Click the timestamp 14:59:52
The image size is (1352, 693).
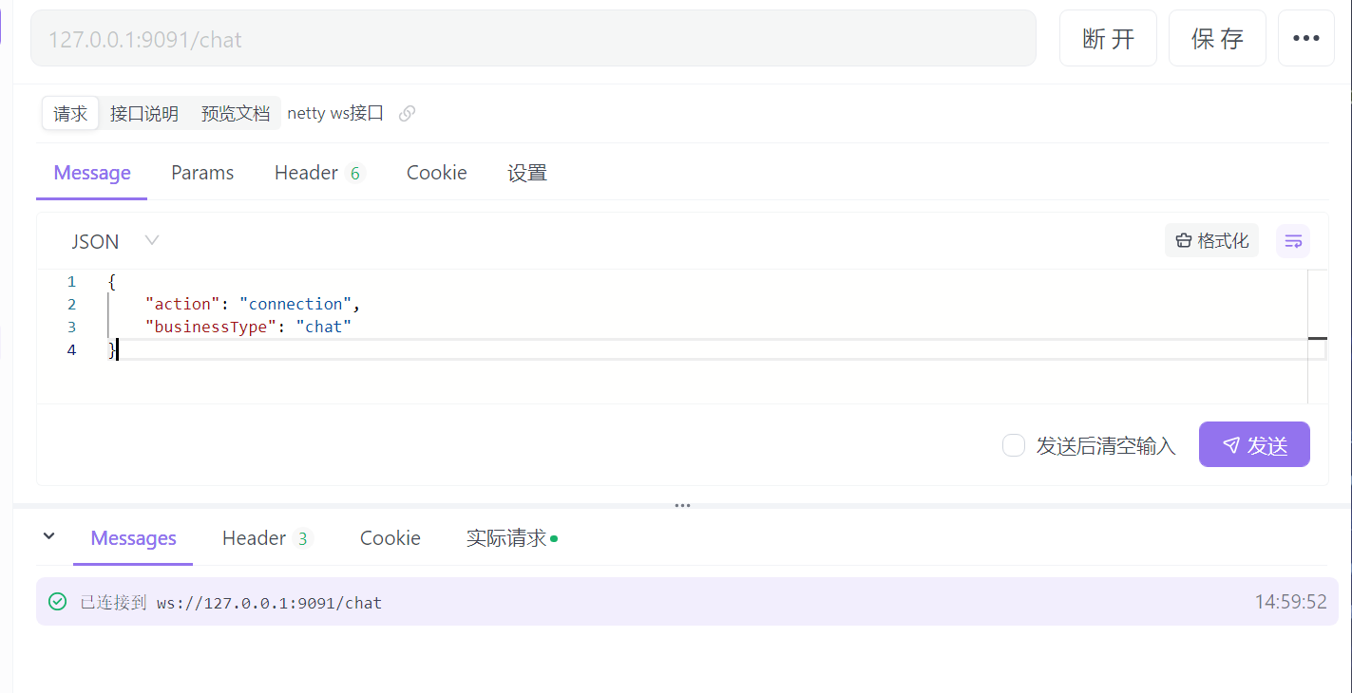click(1290, 602)
